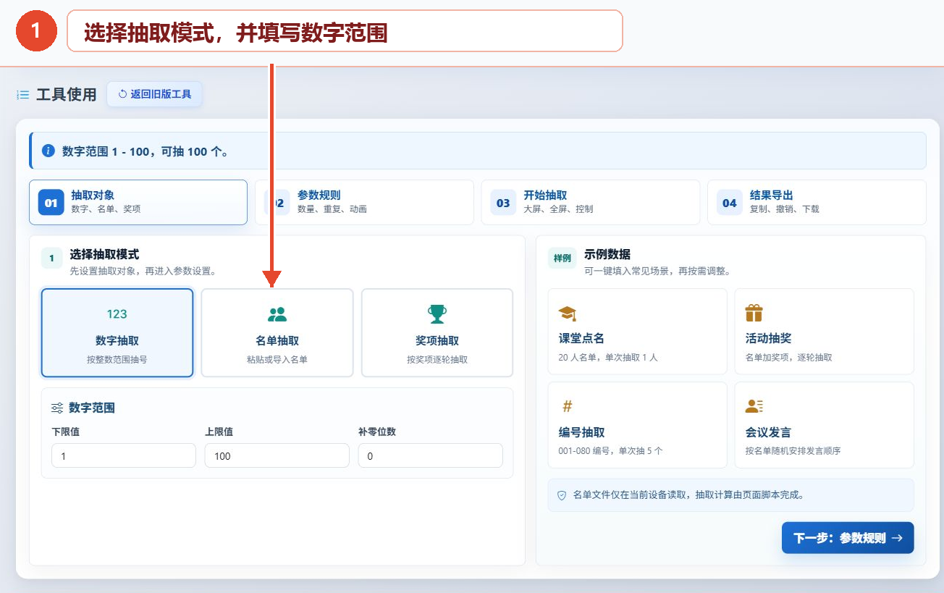Click the graduation cap icon for 课堂点名
This screenshot has height=593, width=944.
568,314
